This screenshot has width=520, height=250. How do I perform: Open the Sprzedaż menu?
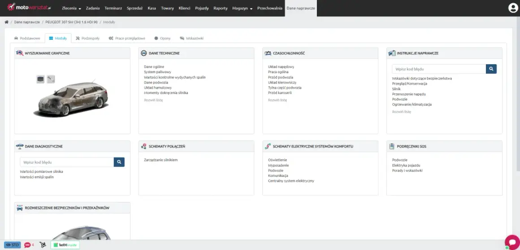pos(134,8)
